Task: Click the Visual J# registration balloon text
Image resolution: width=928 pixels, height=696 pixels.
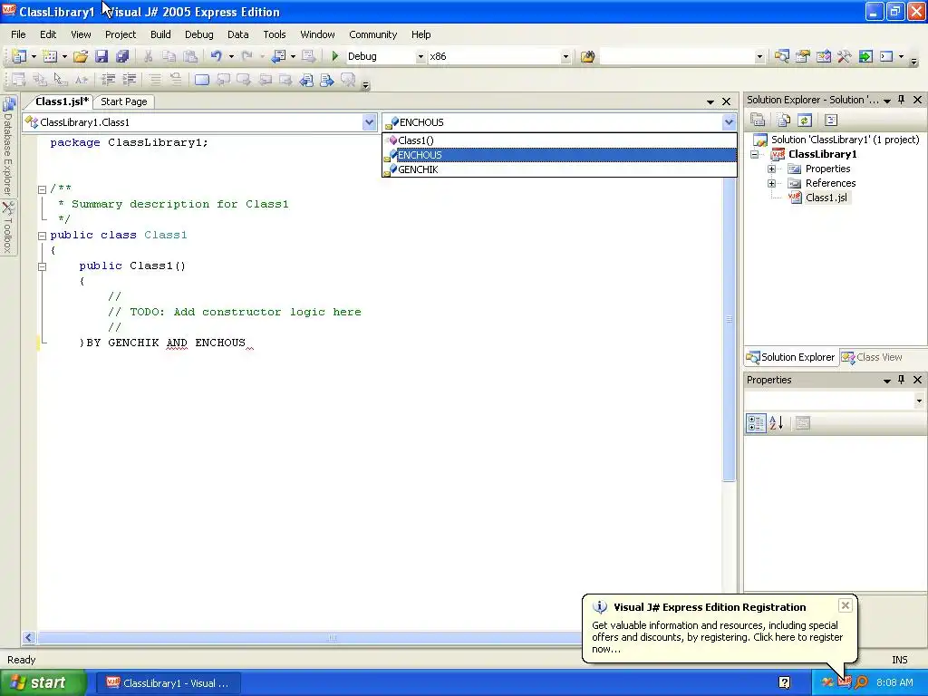Action: tap(718, 637)
